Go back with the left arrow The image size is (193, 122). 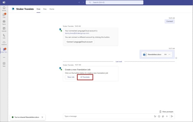79,2
